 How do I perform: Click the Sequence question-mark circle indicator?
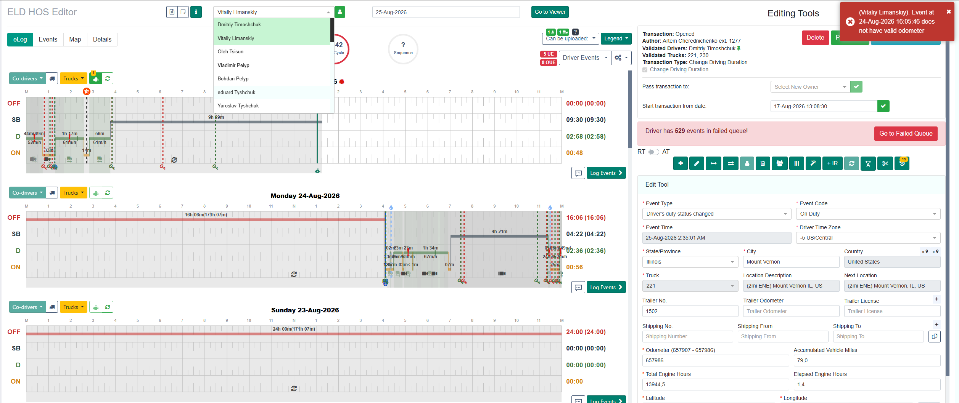[x=403, y=49]
